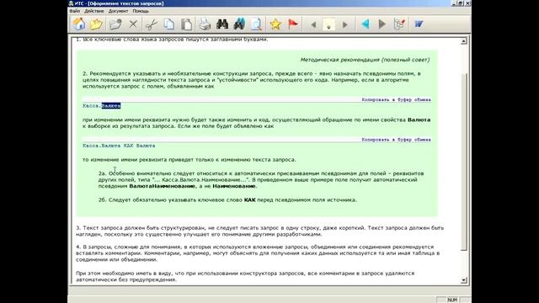539x303 pixels.
Task: Click the X delete toolbar icon
Action: [x=133, y=24]
